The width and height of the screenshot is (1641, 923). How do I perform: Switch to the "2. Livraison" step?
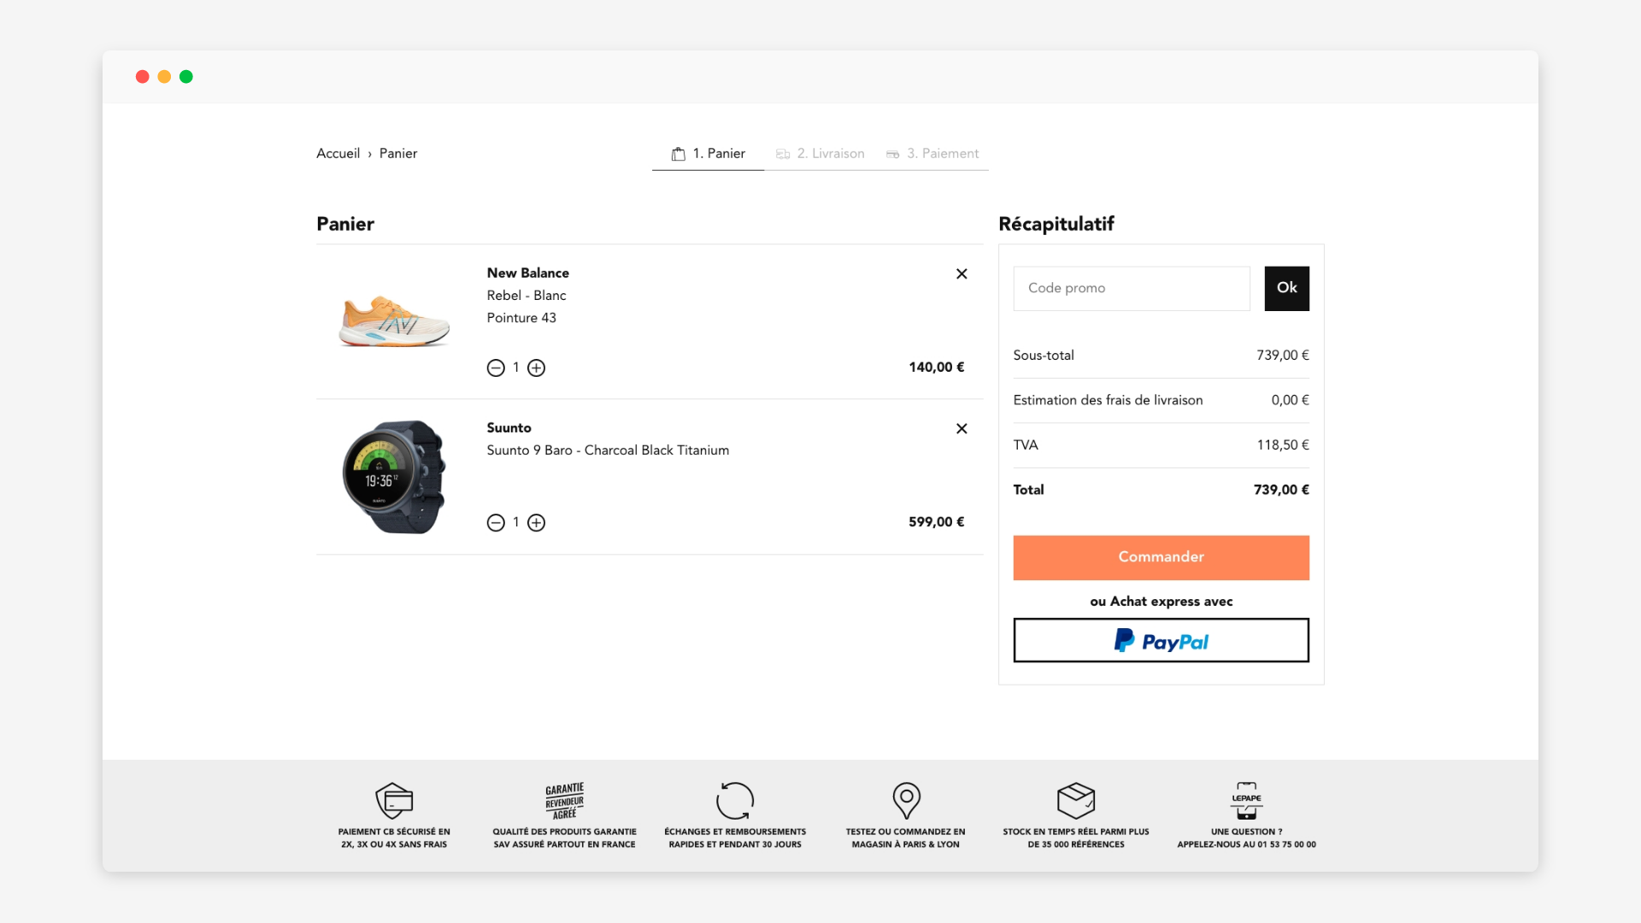[830, 154]
